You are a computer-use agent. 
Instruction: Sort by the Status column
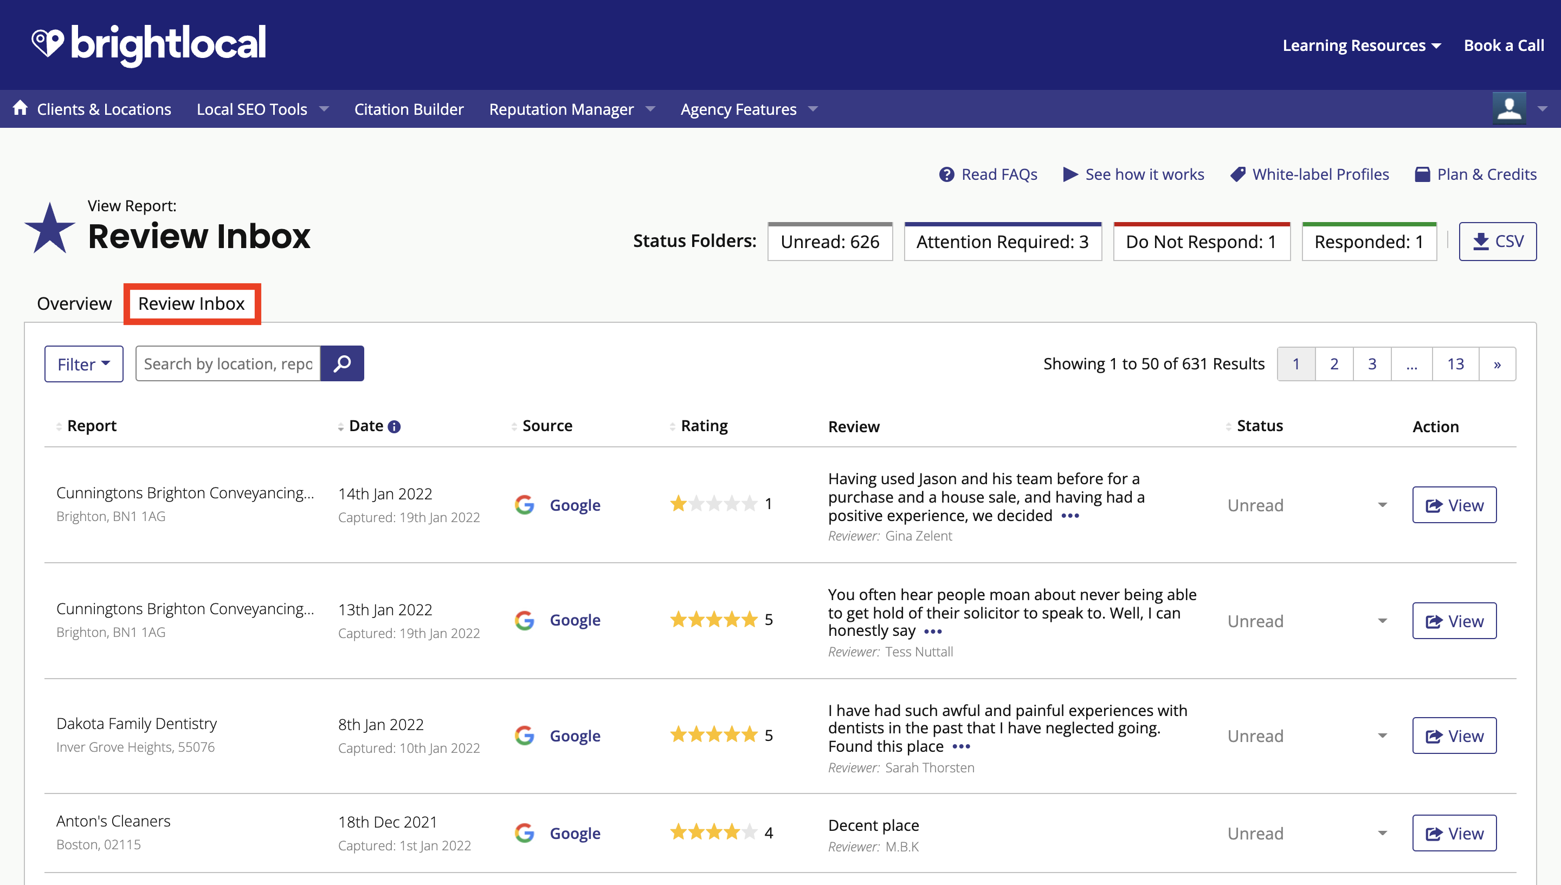tap(1254, 426)
